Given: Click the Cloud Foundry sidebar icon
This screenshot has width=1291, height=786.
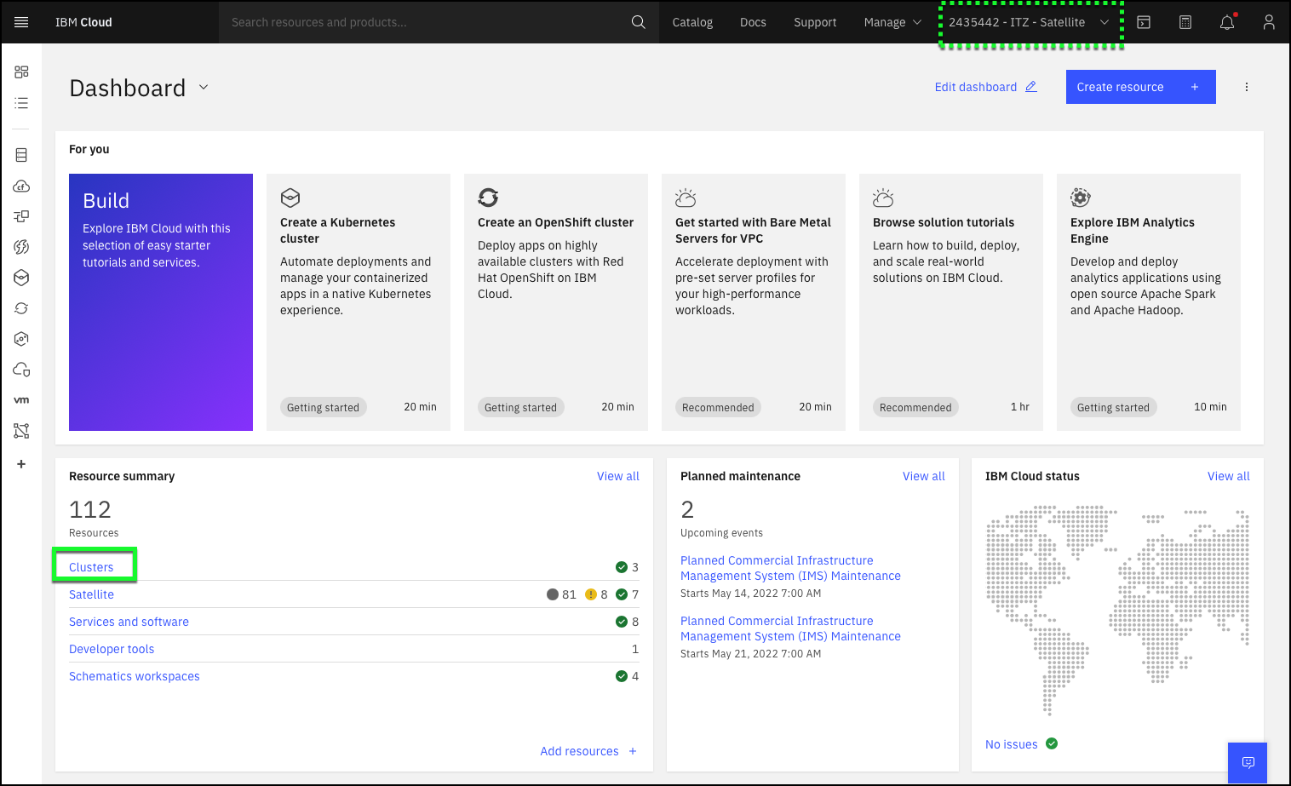Looking at the screenshot, I should coord(21,186).
